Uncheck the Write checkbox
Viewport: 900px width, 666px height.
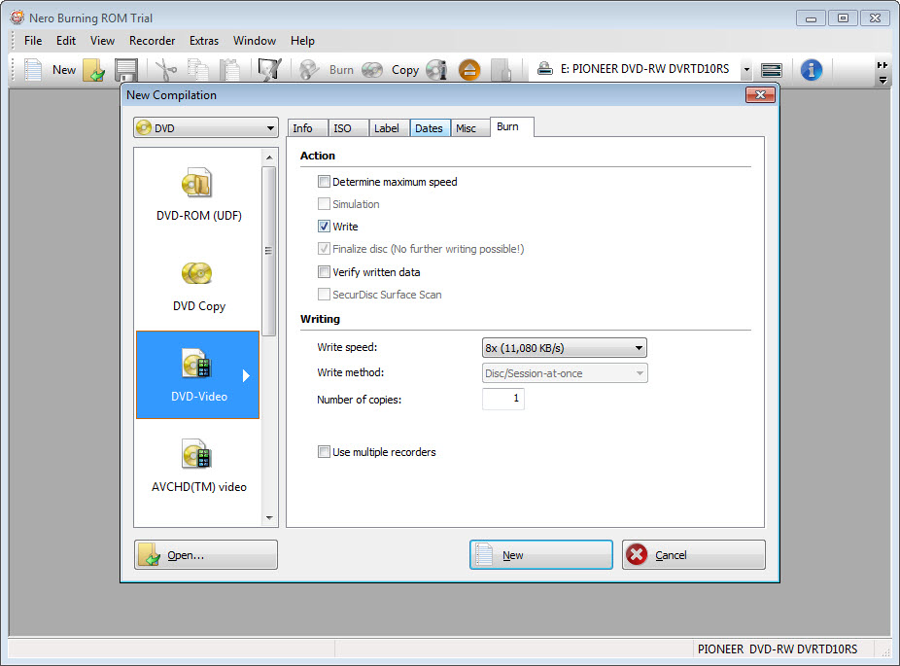coord(324,227)
